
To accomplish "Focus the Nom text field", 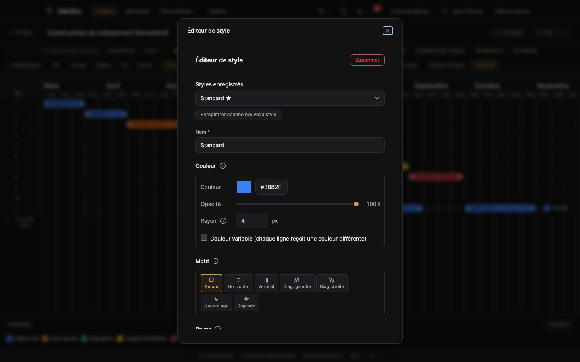I will (290, 145).
